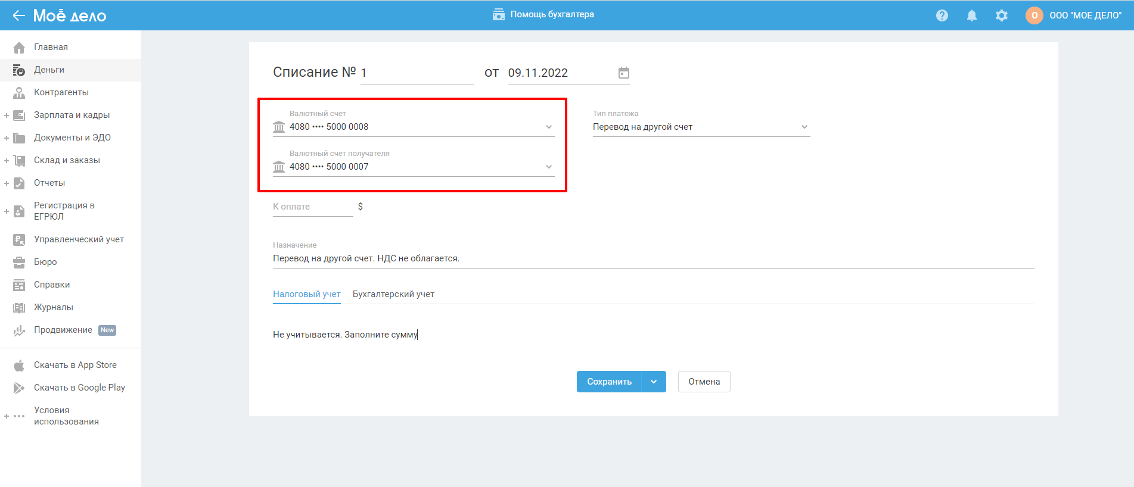
Task: Click the bank icon beside account 5000 0008
Action: [x=279, y=127]
